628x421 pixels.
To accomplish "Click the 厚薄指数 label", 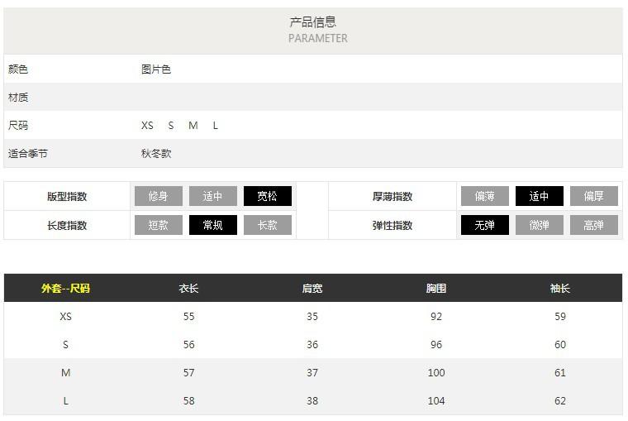I will click(392, 197).
